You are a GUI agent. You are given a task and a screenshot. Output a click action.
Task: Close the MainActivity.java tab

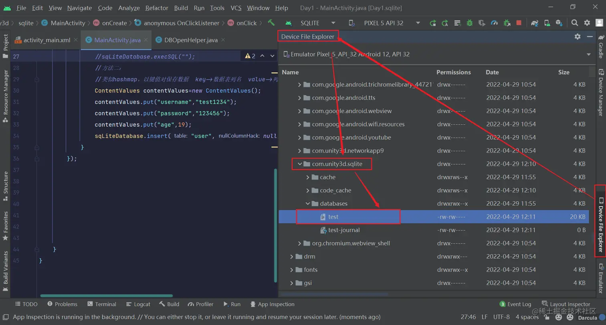(146, 40)
